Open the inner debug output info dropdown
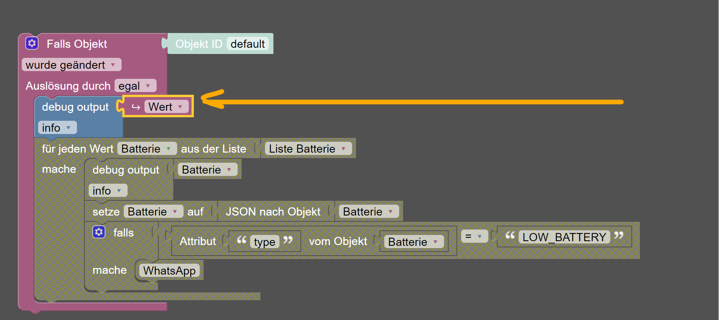The width and height of the screenshot is (719, 320). [x=108, y=191]
